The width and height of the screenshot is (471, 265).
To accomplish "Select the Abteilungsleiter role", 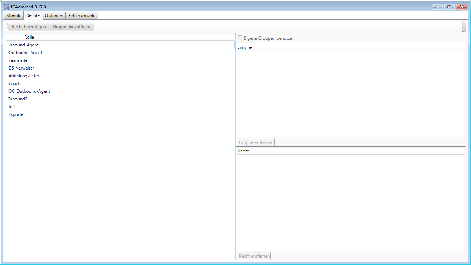I will [x=120, y=76].
